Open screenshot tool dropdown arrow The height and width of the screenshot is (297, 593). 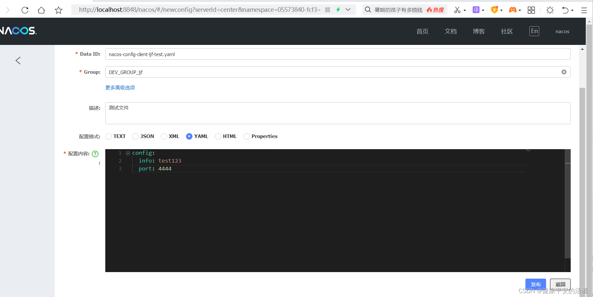click(x=465, y=10)
